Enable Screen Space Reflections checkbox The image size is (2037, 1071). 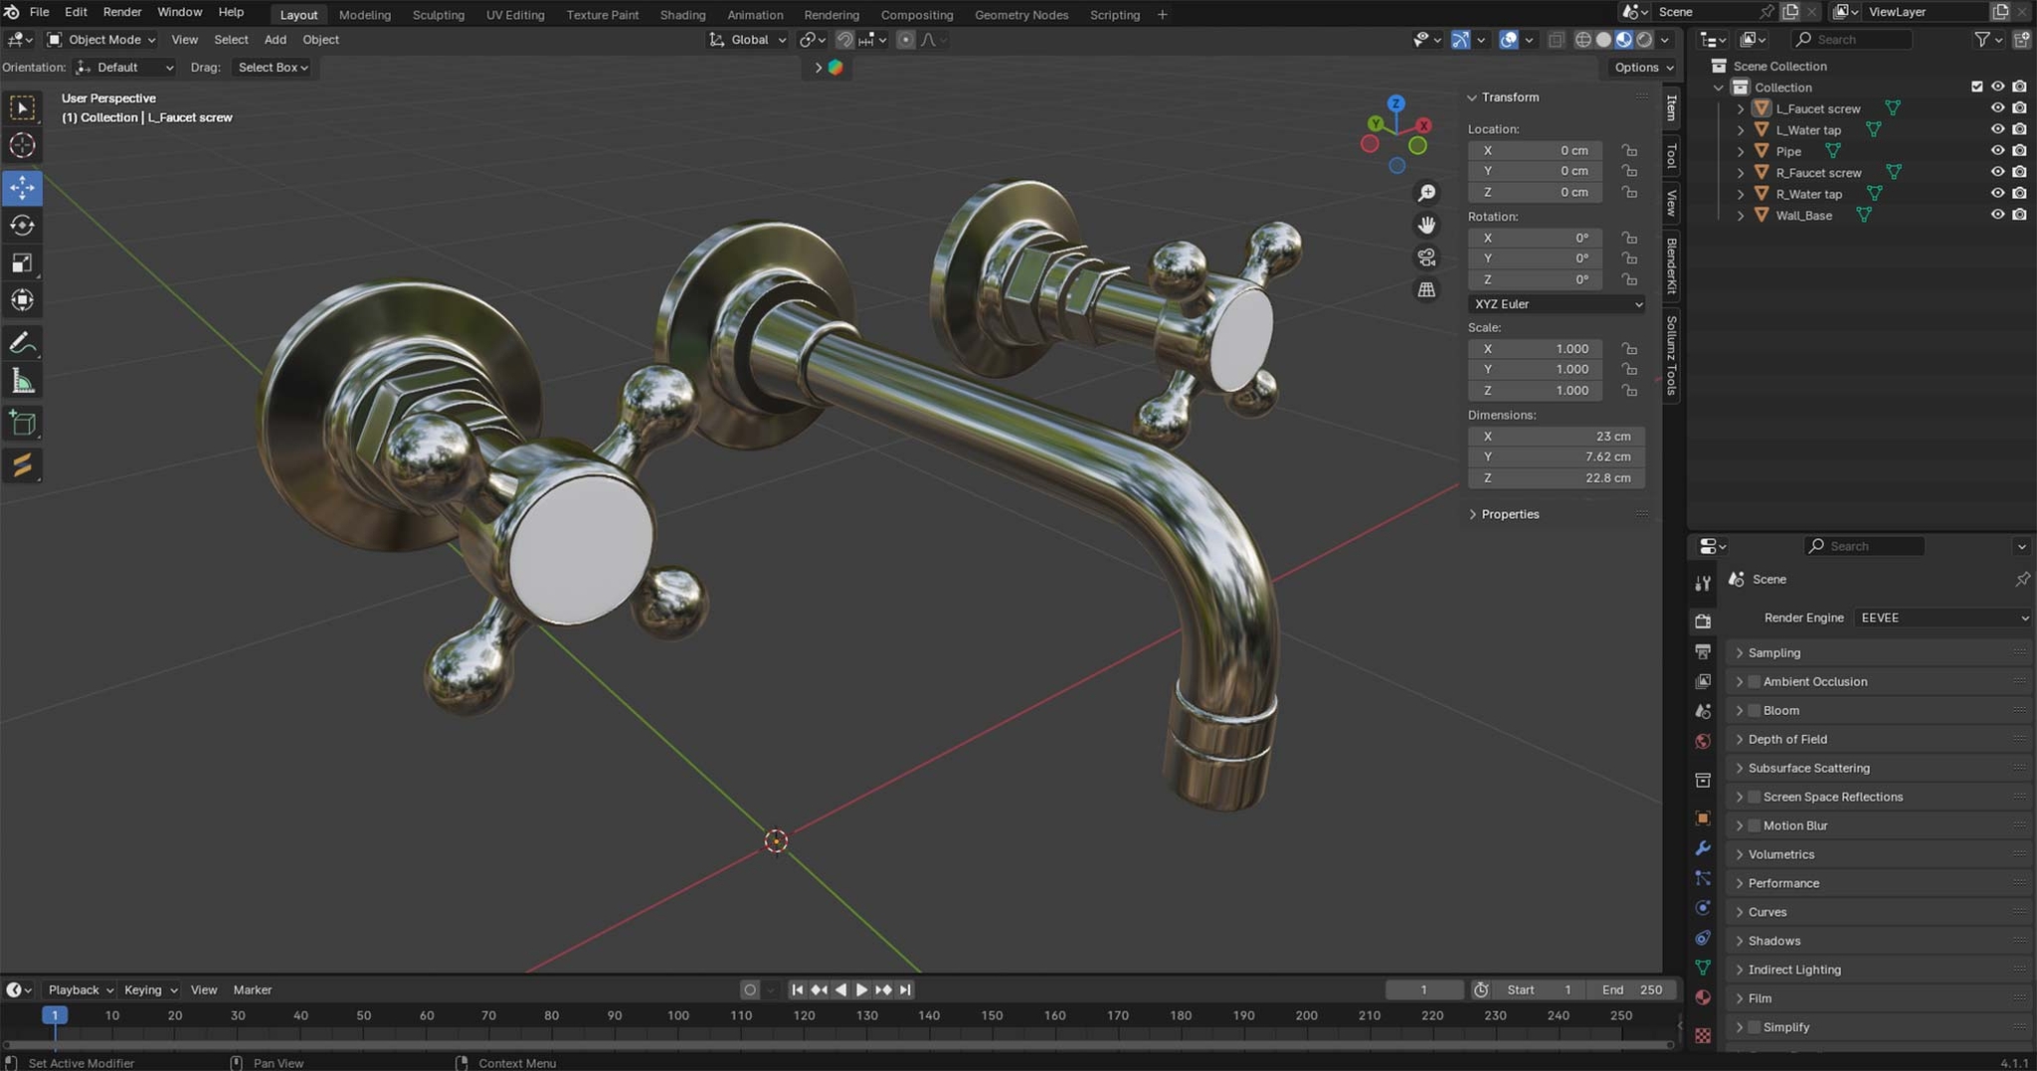(1755, 798)
